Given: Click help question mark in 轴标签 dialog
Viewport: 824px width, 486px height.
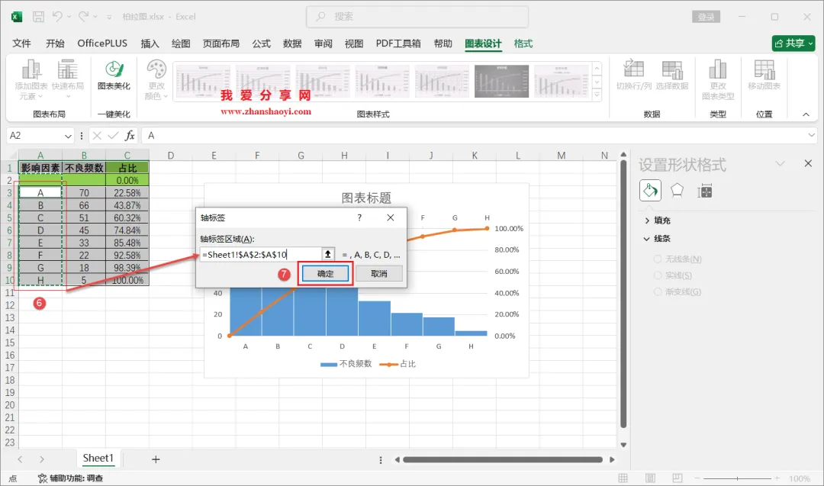Looking at the screenshot, I should tap(359, 217).
